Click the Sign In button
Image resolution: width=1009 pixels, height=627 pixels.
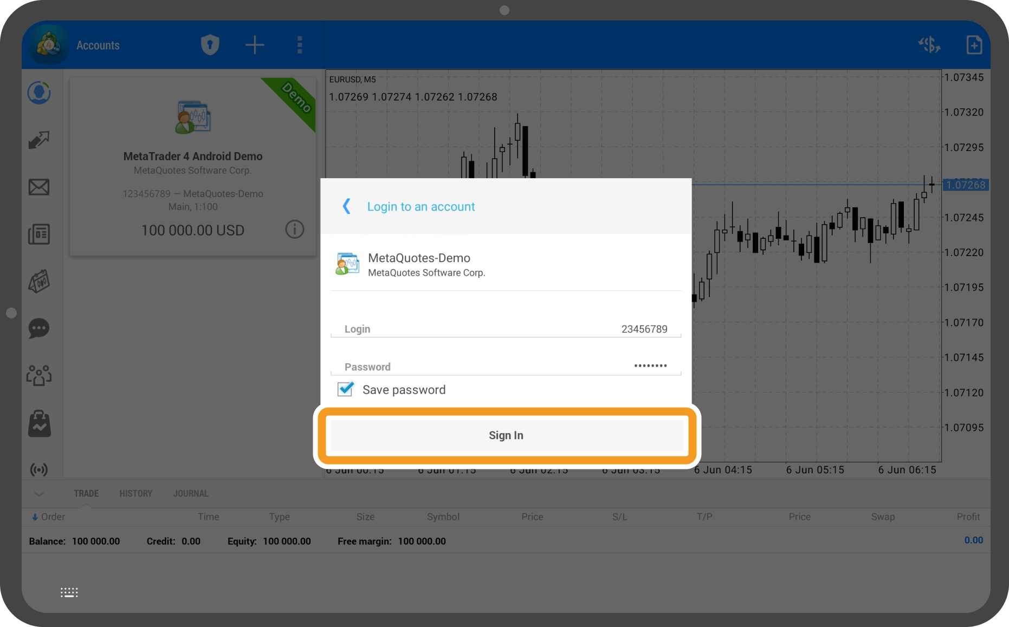(506, 435)
